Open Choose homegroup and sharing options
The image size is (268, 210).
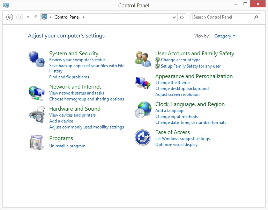click(87, 99)
